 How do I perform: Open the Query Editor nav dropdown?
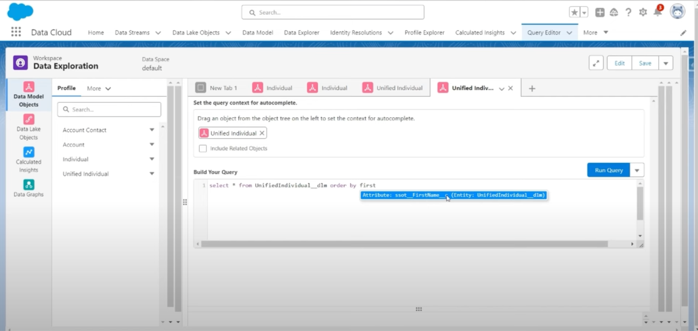[x=569, y=33]
